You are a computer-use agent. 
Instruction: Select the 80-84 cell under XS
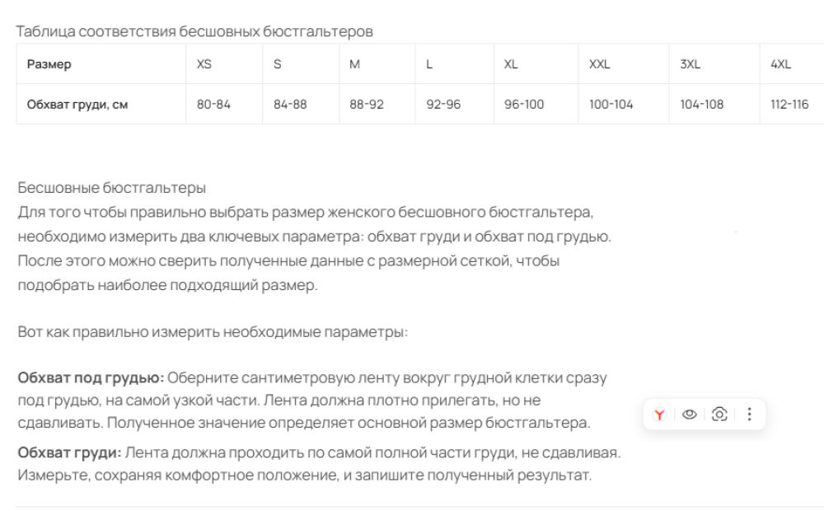[224, 104]
